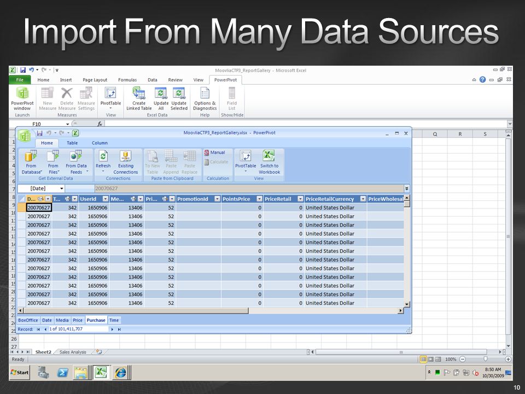Open PointsPrice column filter dropdown
Image resolution: width=525 pixels, height=394 pixels.
click(259, 199)
